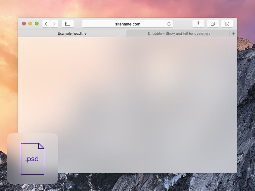The image size is (255, 191).
Task: Open the Downloads icon on the right
Action: click(x=227, y=24)
